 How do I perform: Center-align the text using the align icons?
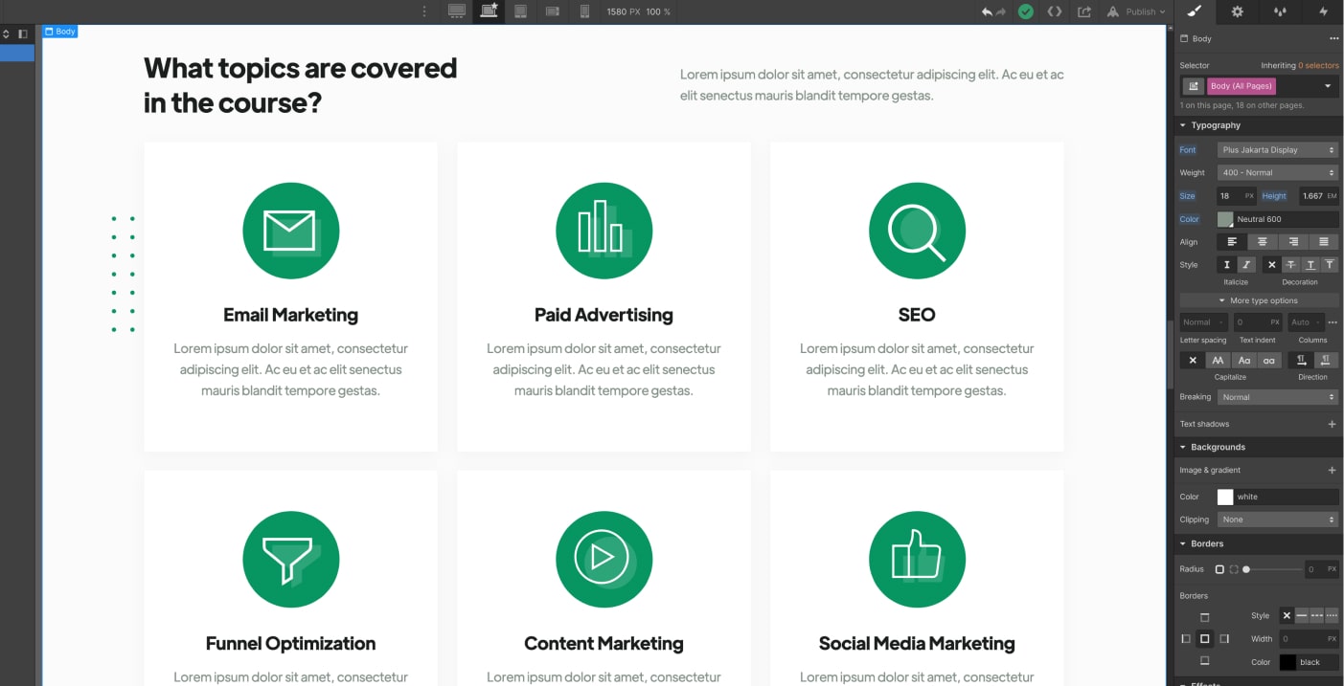click(x=1263, y=241)
